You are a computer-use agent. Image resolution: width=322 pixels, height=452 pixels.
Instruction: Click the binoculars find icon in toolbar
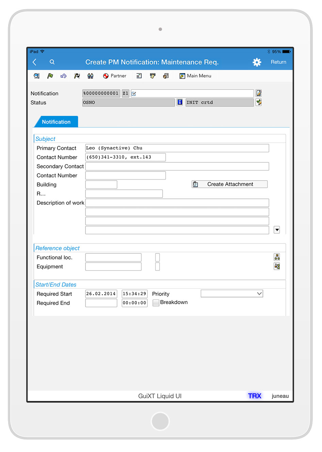click(90, 76)
